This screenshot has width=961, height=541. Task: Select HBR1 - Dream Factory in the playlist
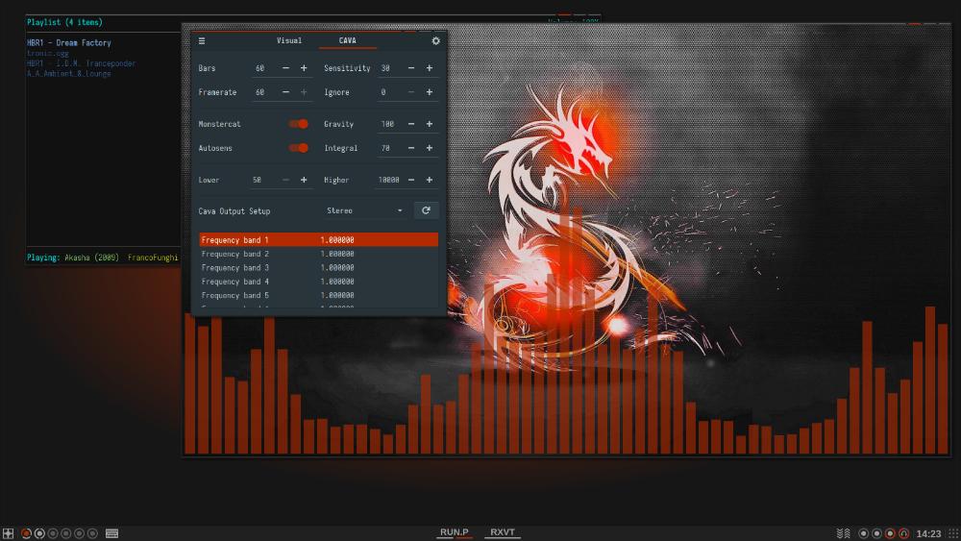point(68,43)
